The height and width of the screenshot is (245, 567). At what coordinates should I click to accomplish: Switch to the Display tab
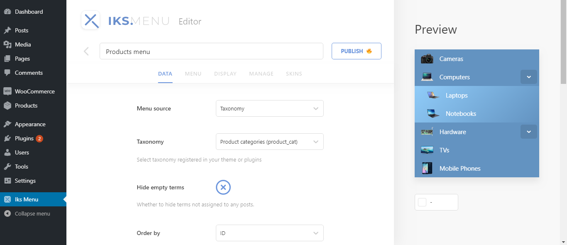coord(225,74)
